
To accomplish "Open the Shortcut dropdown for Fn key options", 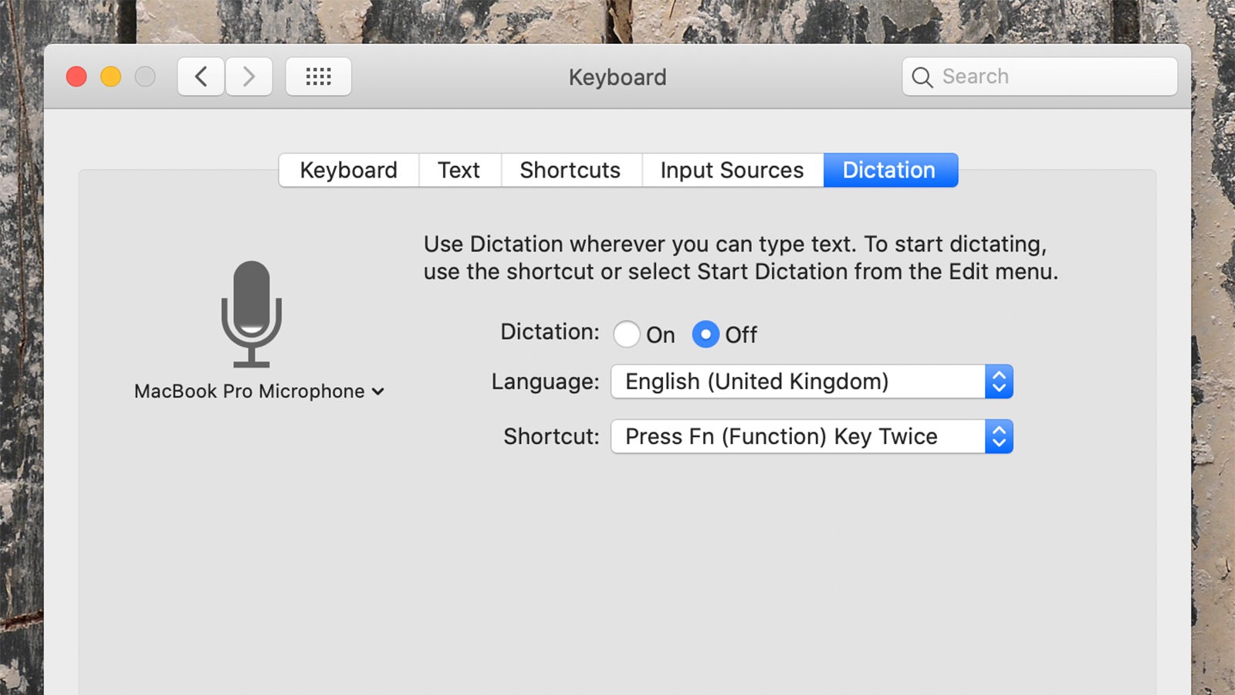I will 810,436.
